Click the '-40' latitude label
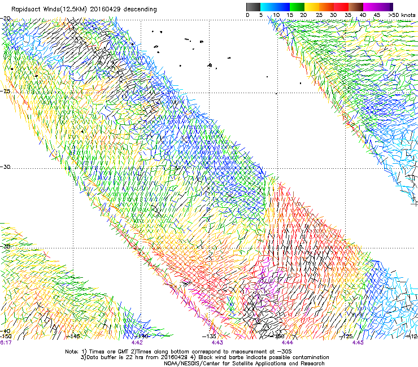The image size is (418, 367). pyautogui.click(x=5, y=331)
